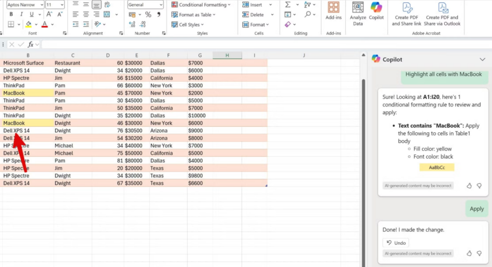Center text horizontally

pos(86,14)
